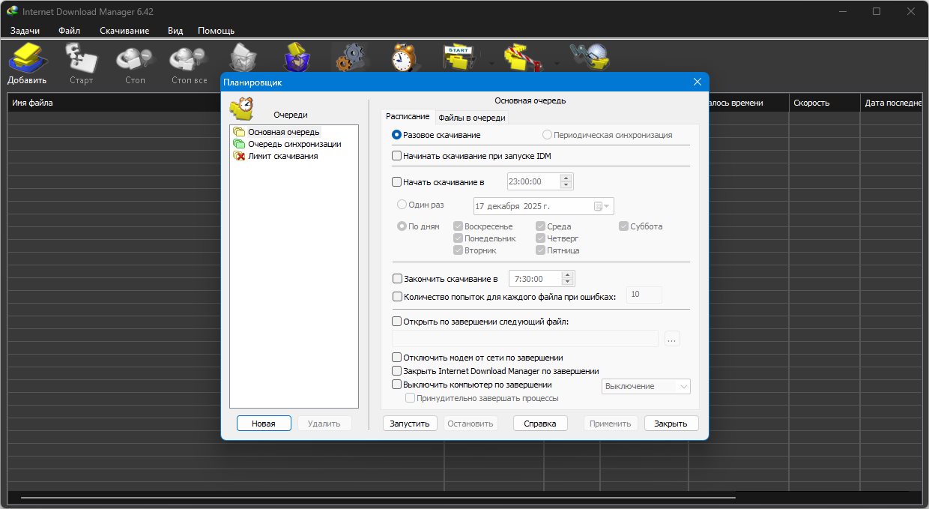Open dropdown arrow beside the START queue icon

point(491,64)
